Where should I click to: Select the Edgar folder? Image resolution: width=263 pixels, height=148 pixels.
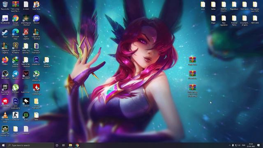click(213, 19)
